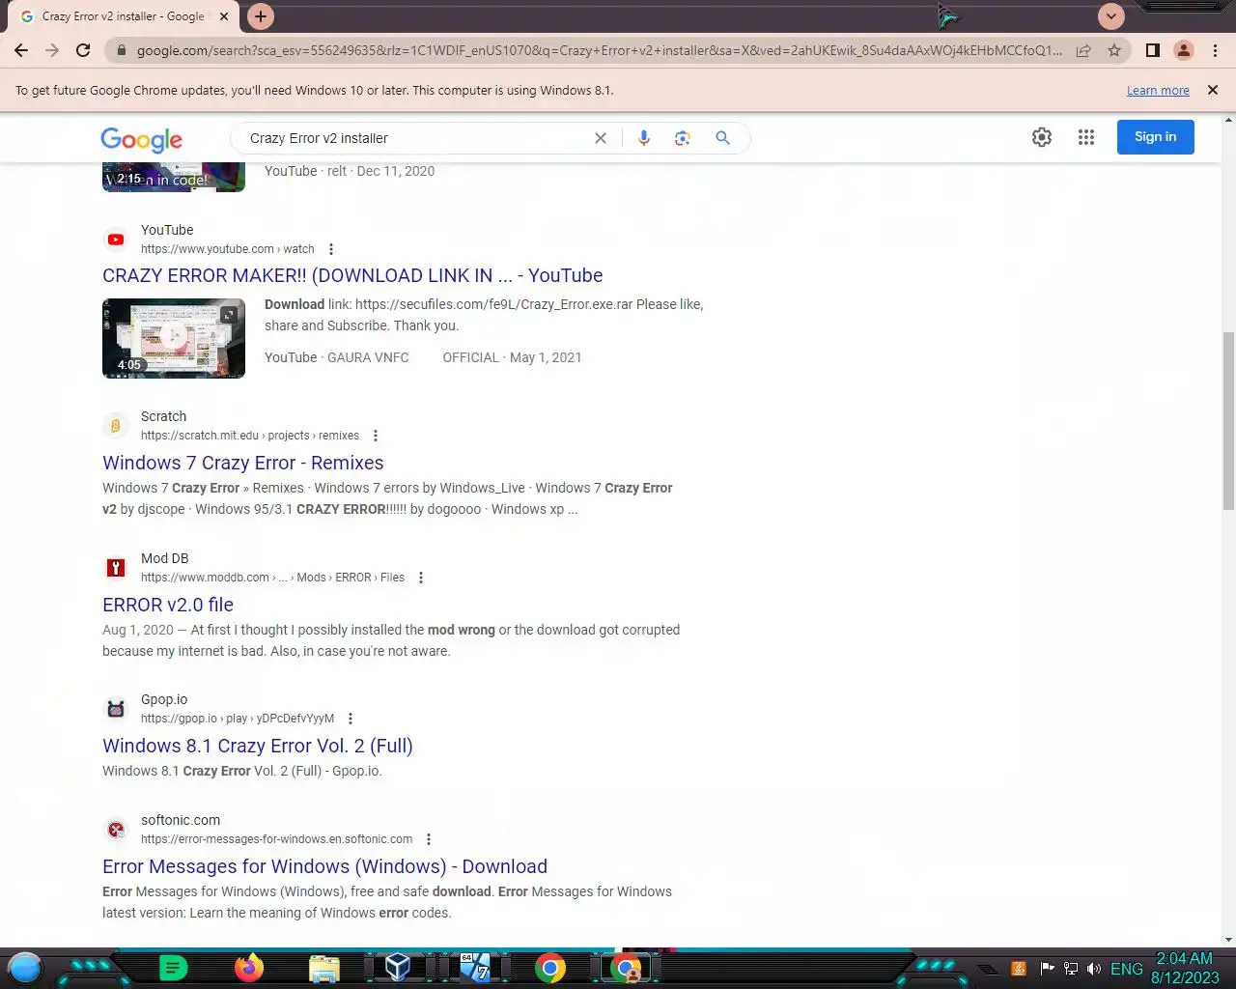Screen dimensions: 1236x989
Task: Open more options for Scratch result
Action: pyautogui.click(x=376, y=436)
